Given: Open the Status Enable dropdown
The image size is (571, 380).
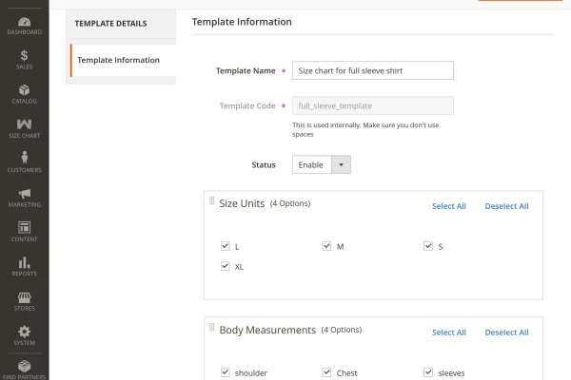Looking at the screenshot, I should (x=322, y=164).
